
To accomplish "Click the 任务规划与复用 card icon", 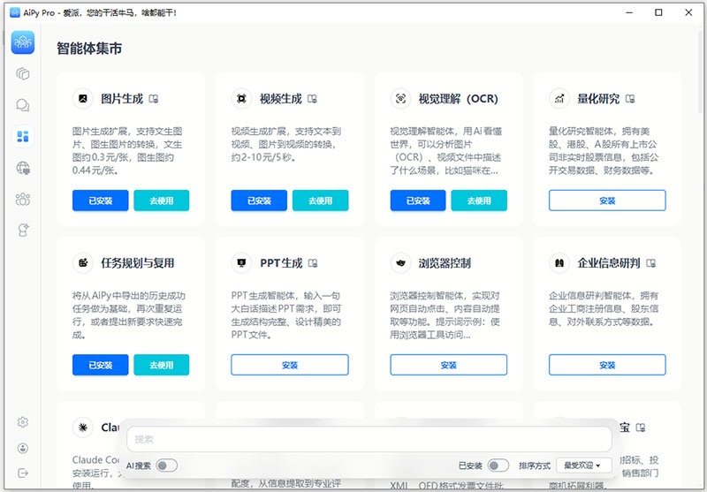I will pos(83,262).
